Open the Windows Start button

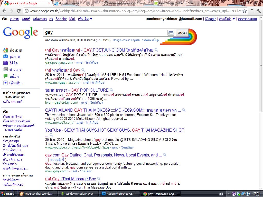tap(7, 194)
